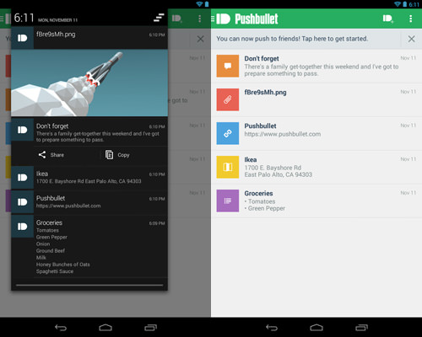Tap the new push icon in green header
Screen dimensions: 422x337
[388, 19]
